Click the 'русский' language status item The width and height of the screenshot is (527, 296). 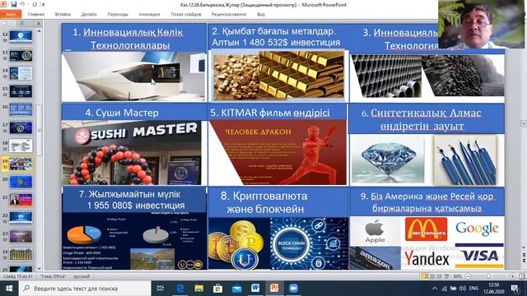[82, 276]
